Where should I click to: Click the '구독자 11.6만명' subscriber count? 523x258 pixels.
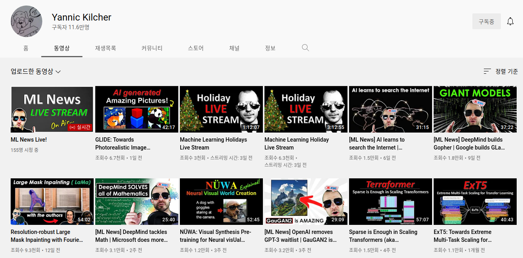coord(70,28)
